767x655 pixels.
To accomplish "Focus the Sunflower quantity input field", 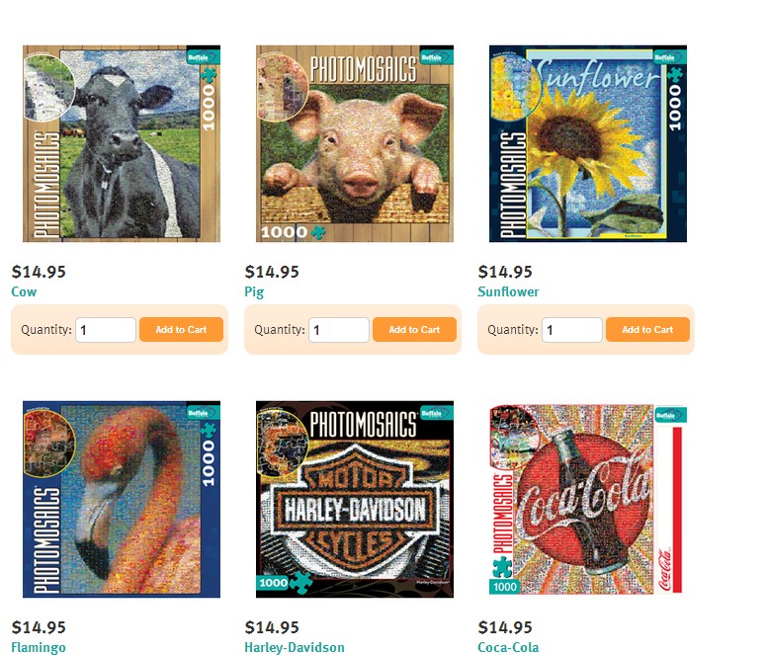I will pos(572,330).
